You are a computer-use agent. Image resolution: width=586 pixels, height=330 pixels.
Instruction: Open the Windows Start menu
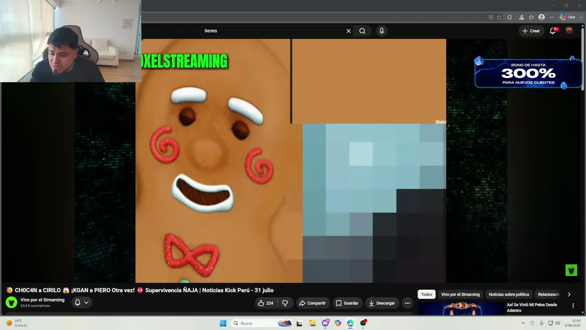[223, 323]
